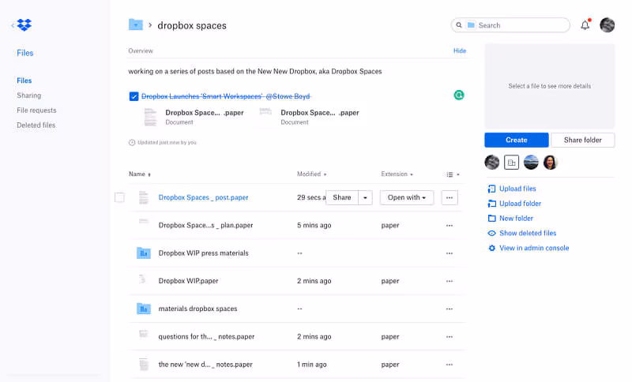The image size is (632, 382).
Task: Open the Modified column dropdown
Action: coord(311,174)
